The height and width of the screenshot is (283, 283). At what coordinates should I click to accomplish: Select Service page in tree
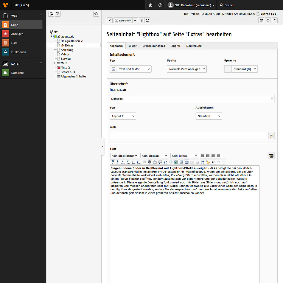66,59
